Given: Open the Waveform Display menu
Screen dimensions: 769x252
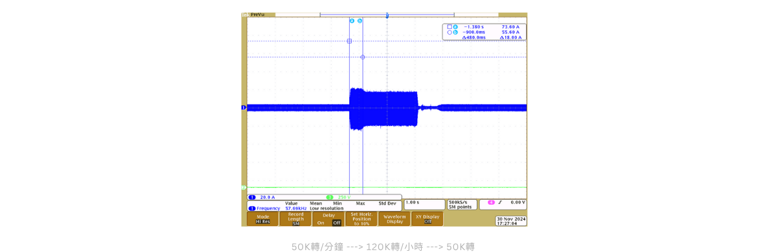Looking at the screenshot, I should point(395,219).
